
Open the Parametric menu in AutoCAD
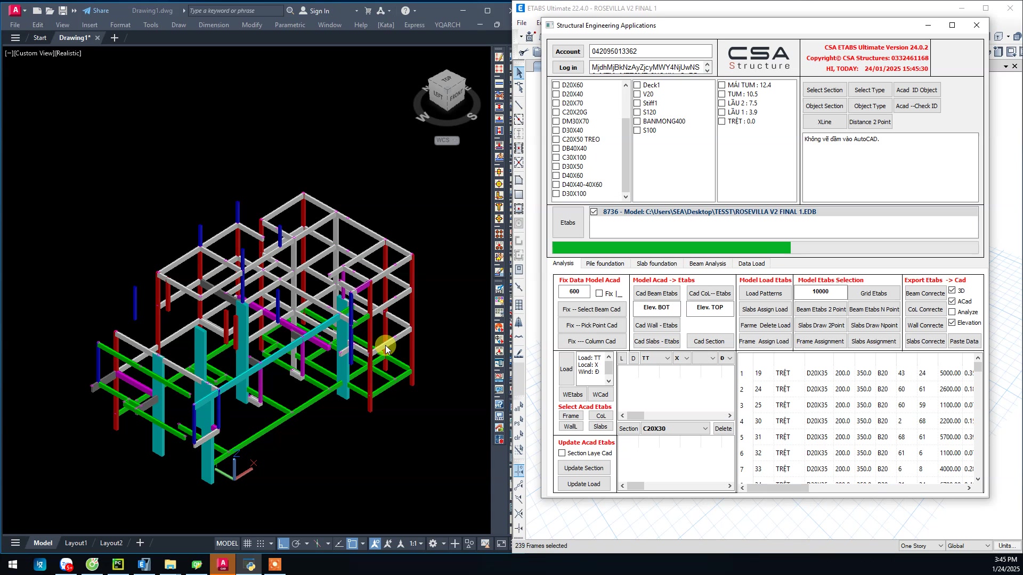pos(290,25)
